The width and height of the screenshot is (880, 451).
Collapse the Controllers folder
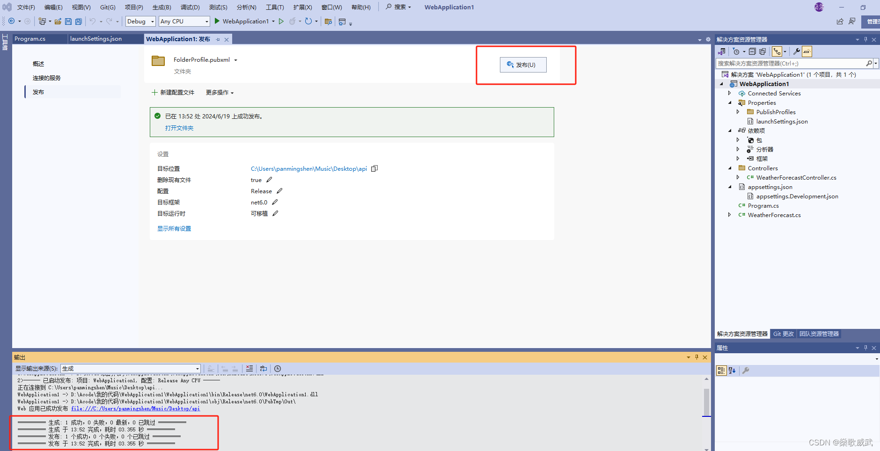729,168
